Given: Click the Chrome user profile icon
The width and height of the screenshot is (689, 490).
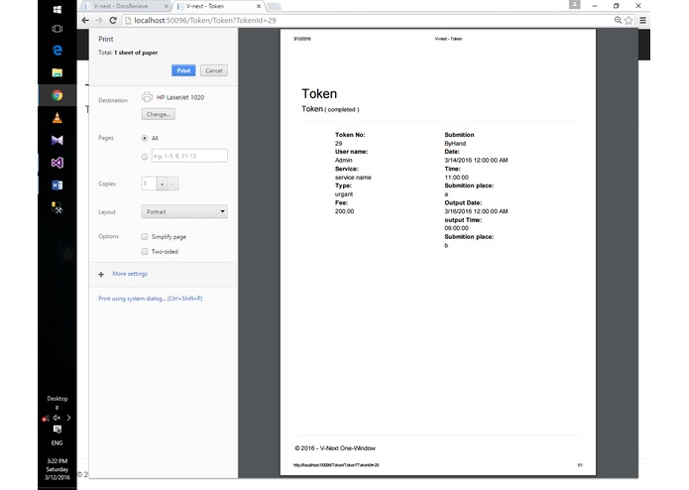Looking at the screenshot, I should (x=574, y=5).
